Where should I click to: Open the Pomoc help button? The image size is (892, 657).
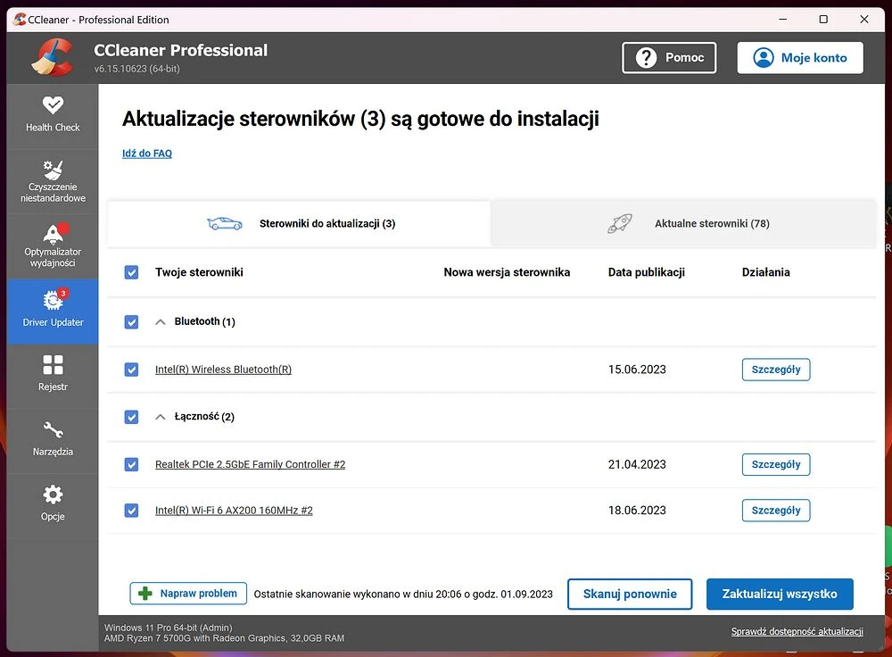coord(669,57)
